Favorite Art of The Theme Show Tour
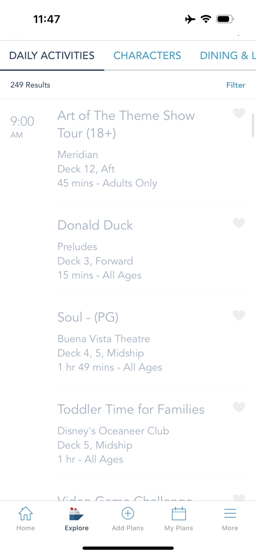Screen dimensions: 256x555 (x=239, y=113)
